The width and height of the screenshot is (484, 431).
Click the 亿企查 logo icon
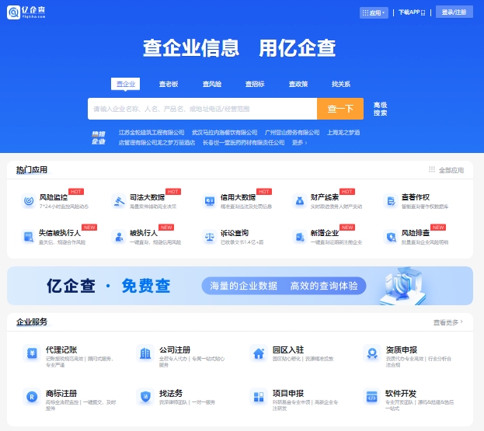13,12
